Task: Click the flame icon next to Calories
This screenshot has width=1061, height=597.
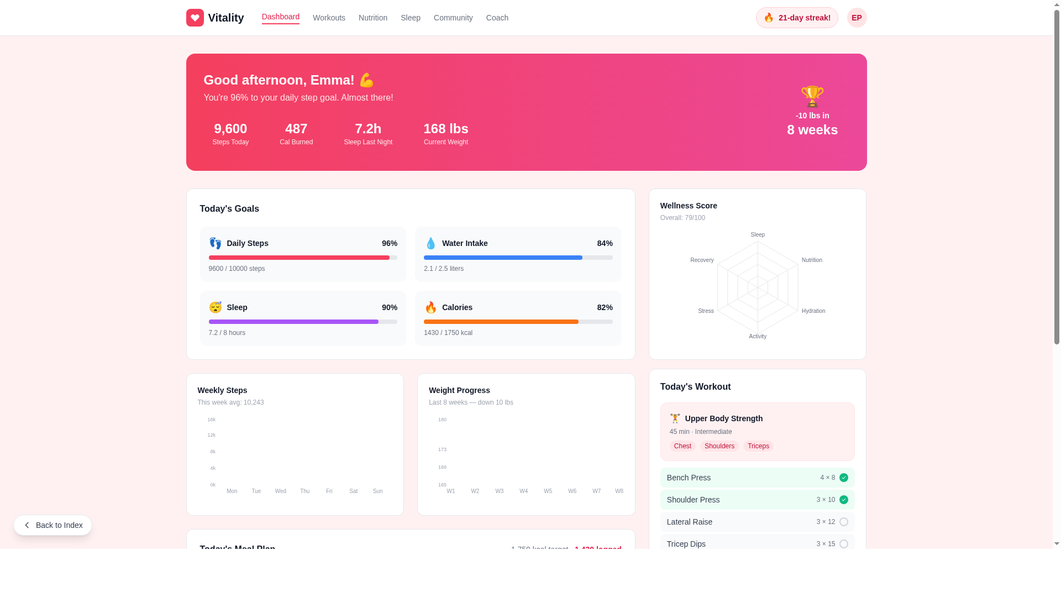Action: (430, 307)
